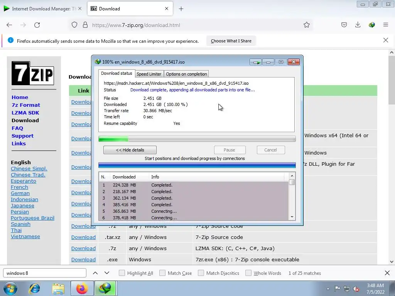Download the 7zr.exe console executable
The image size is (395, 296).
83,259
